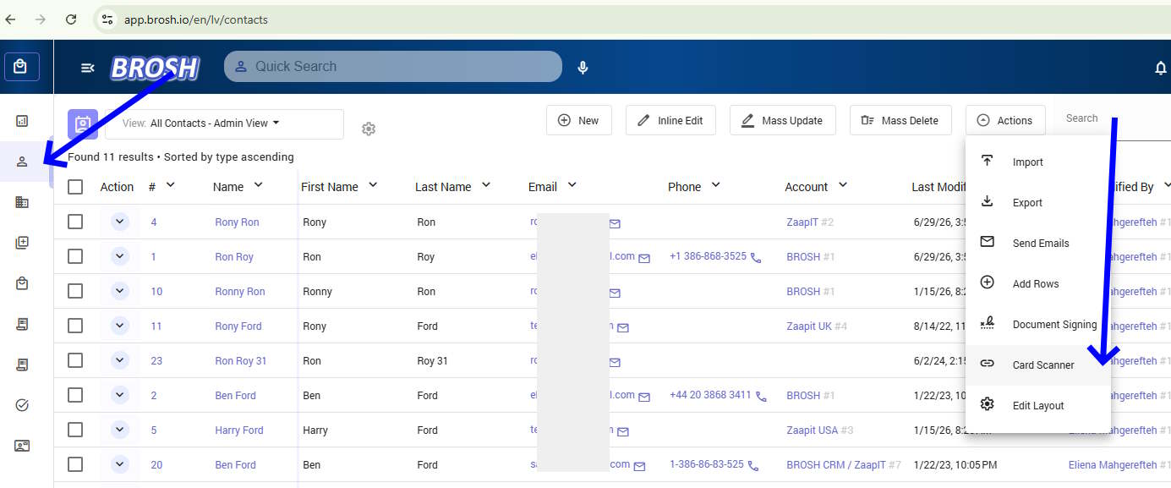
Task: Check the box for Ron Roy row
Action: [75, 256]
